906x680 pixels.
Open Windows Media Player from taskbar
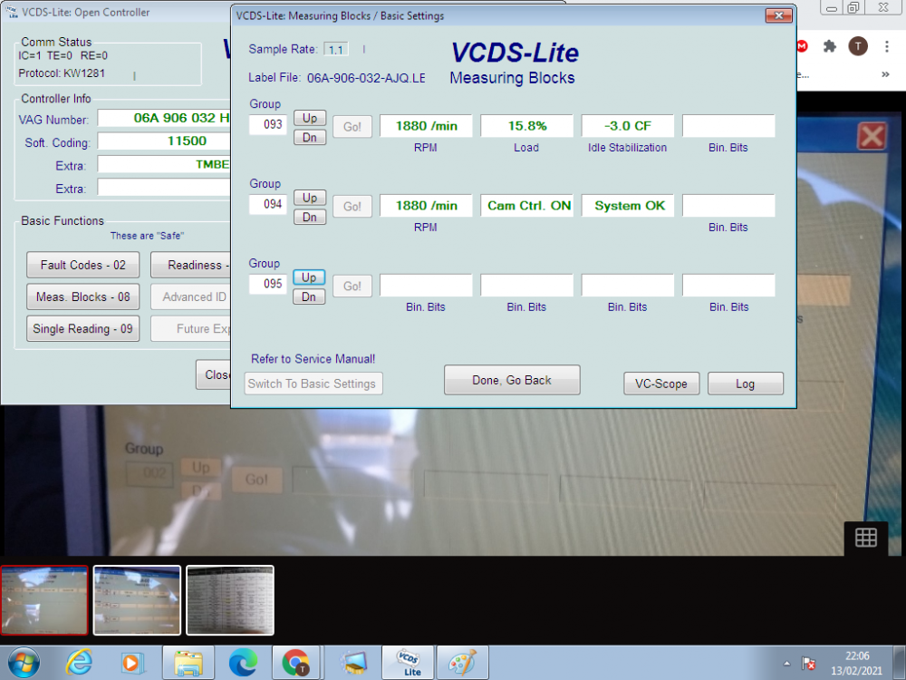[131, 663]
